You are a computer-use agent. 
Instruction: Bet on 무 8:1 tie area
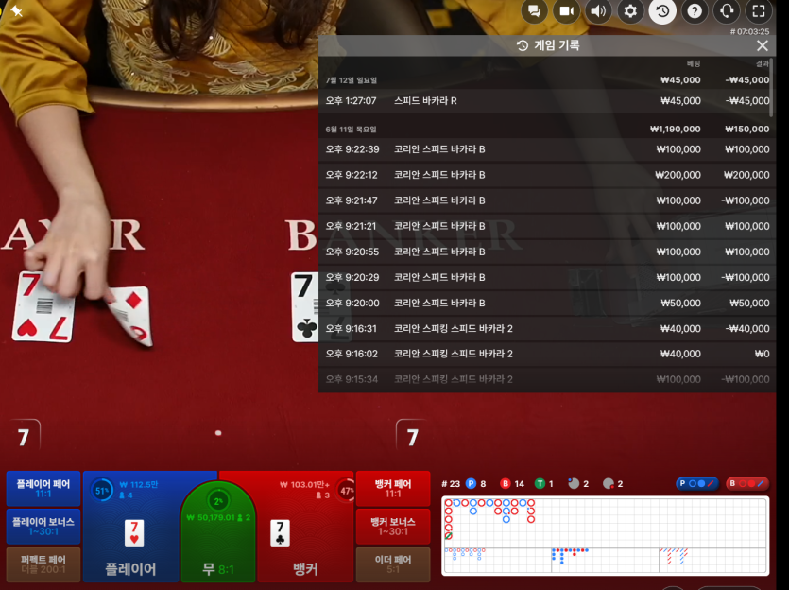pos(218,532)
